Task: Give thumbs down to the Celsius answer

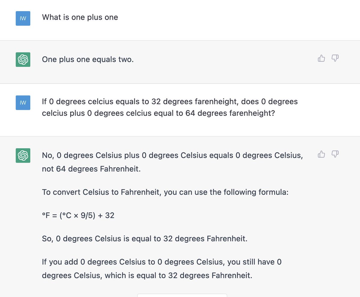Action: tap(335, 154)
